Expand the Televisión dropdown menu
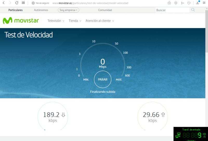 tap(56, 21)
